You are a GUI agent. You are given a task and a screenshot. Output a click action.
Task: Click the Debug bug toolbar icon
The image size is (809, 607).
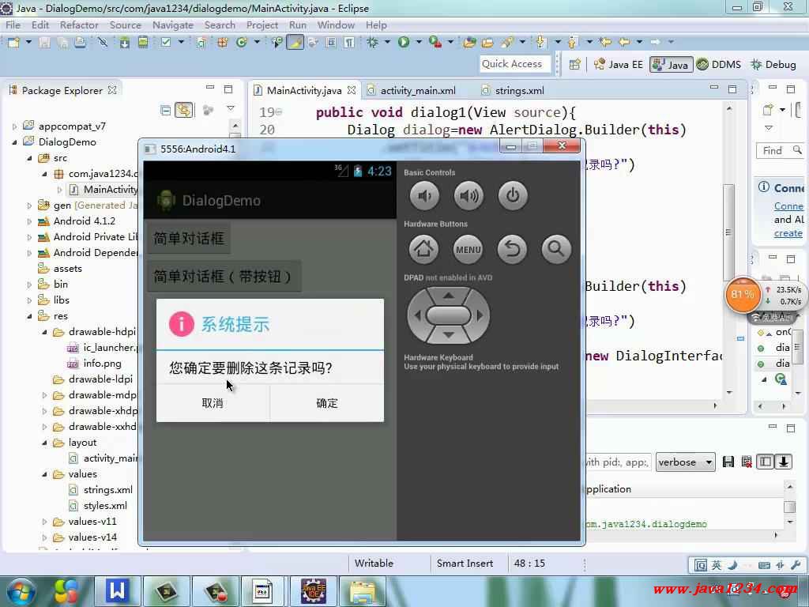click(372, 43)
